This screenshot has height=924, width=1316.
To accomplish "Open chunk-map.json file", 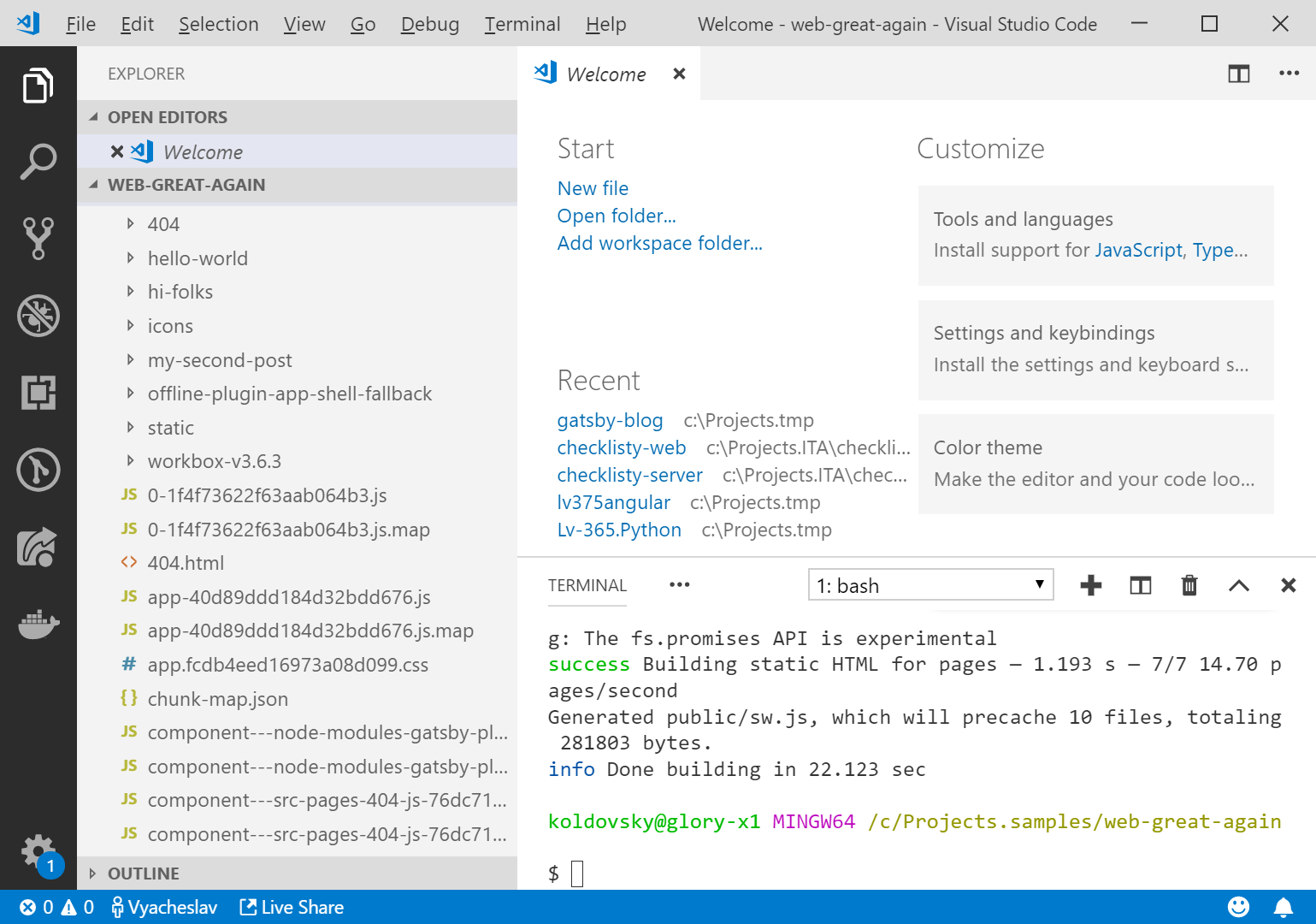I will click(297, 699).
